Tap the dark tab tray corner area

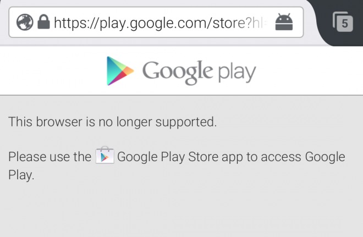340,22
